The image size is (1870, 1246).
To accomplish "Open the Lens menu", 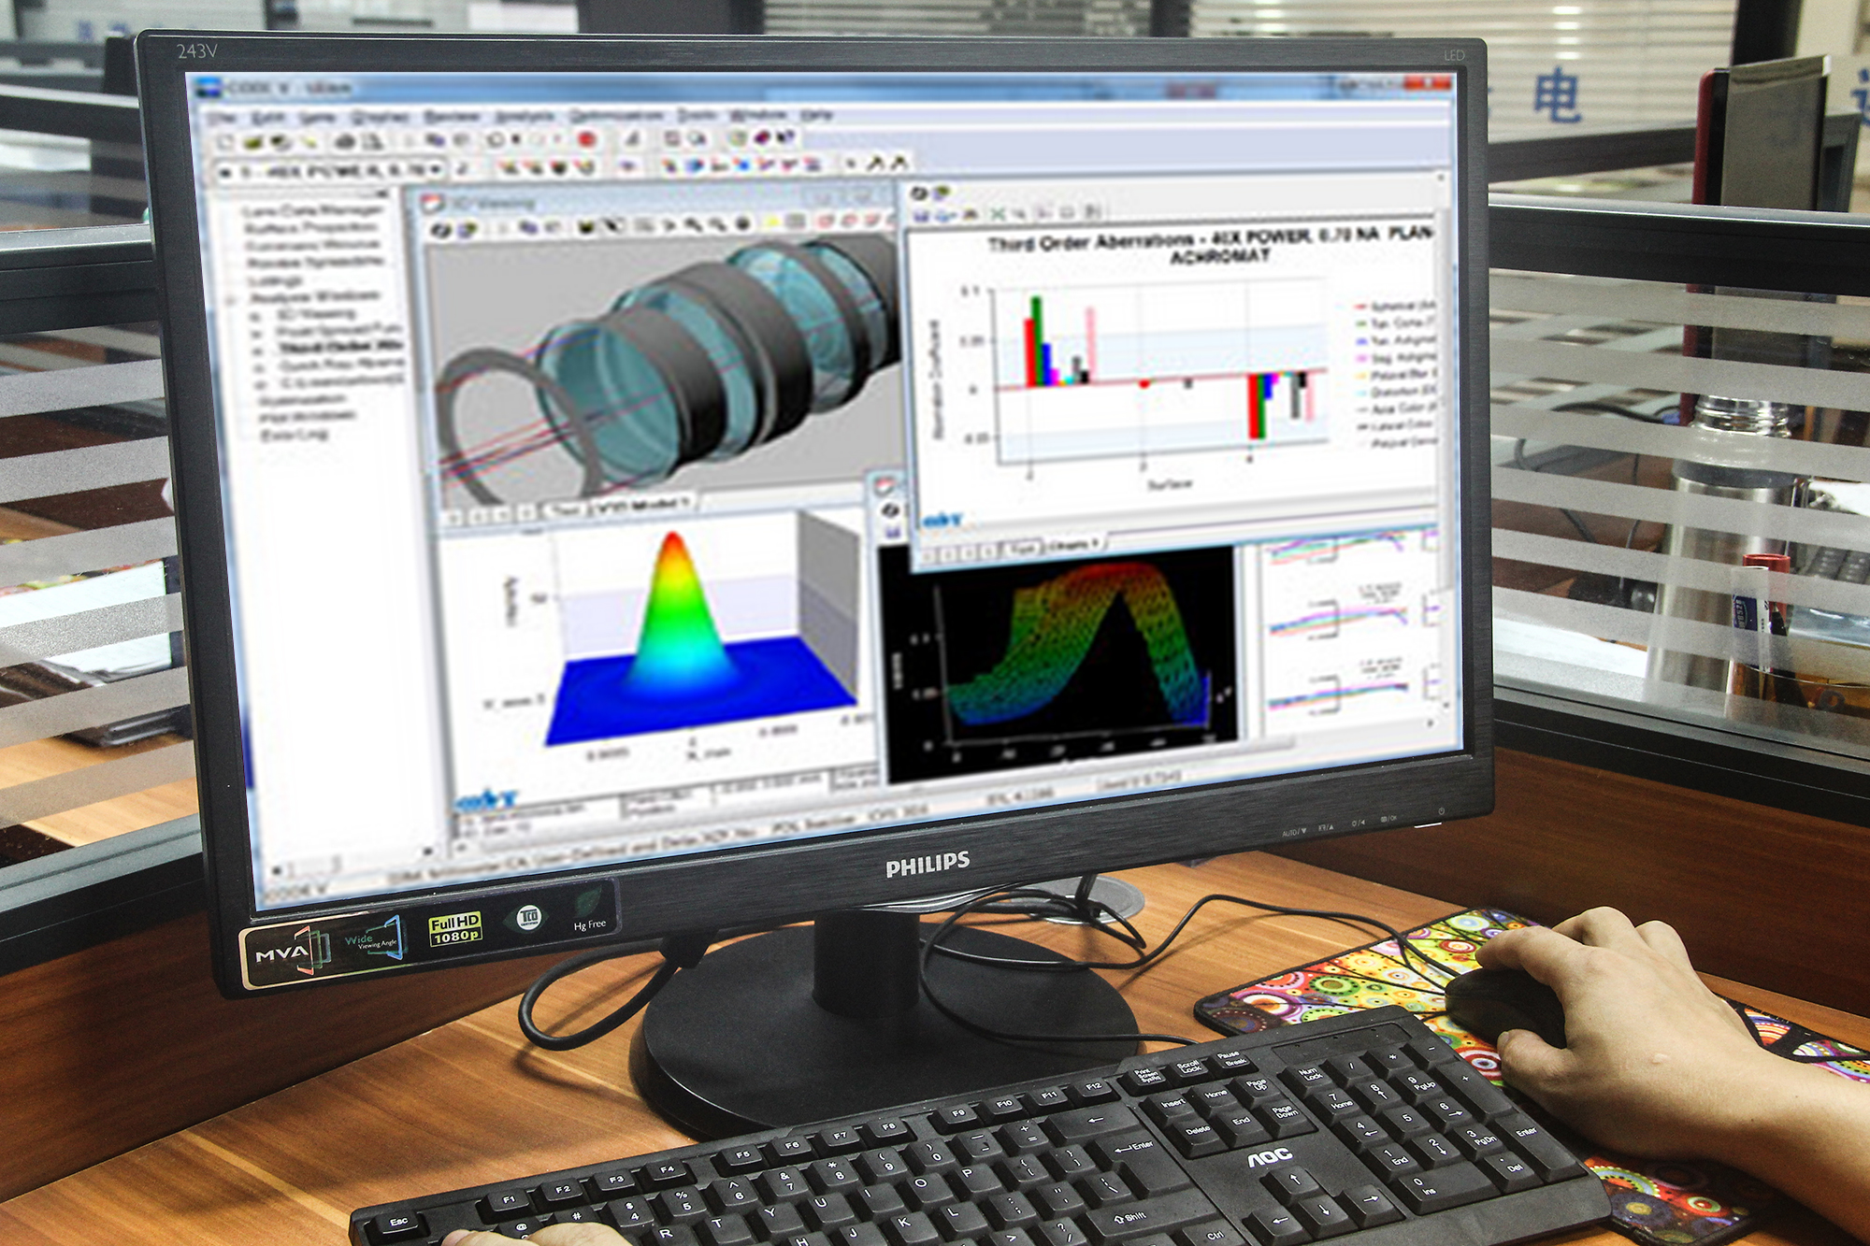I will click(318, 117).
